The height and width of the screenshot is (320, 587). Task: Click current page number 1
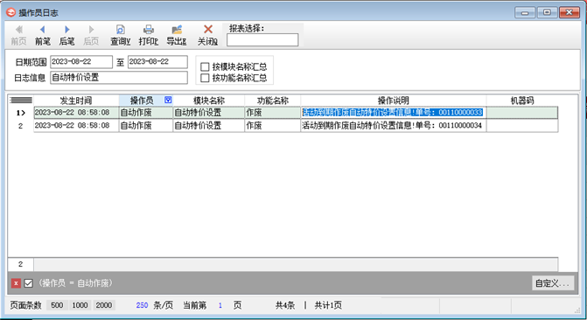tap(220, 305)
